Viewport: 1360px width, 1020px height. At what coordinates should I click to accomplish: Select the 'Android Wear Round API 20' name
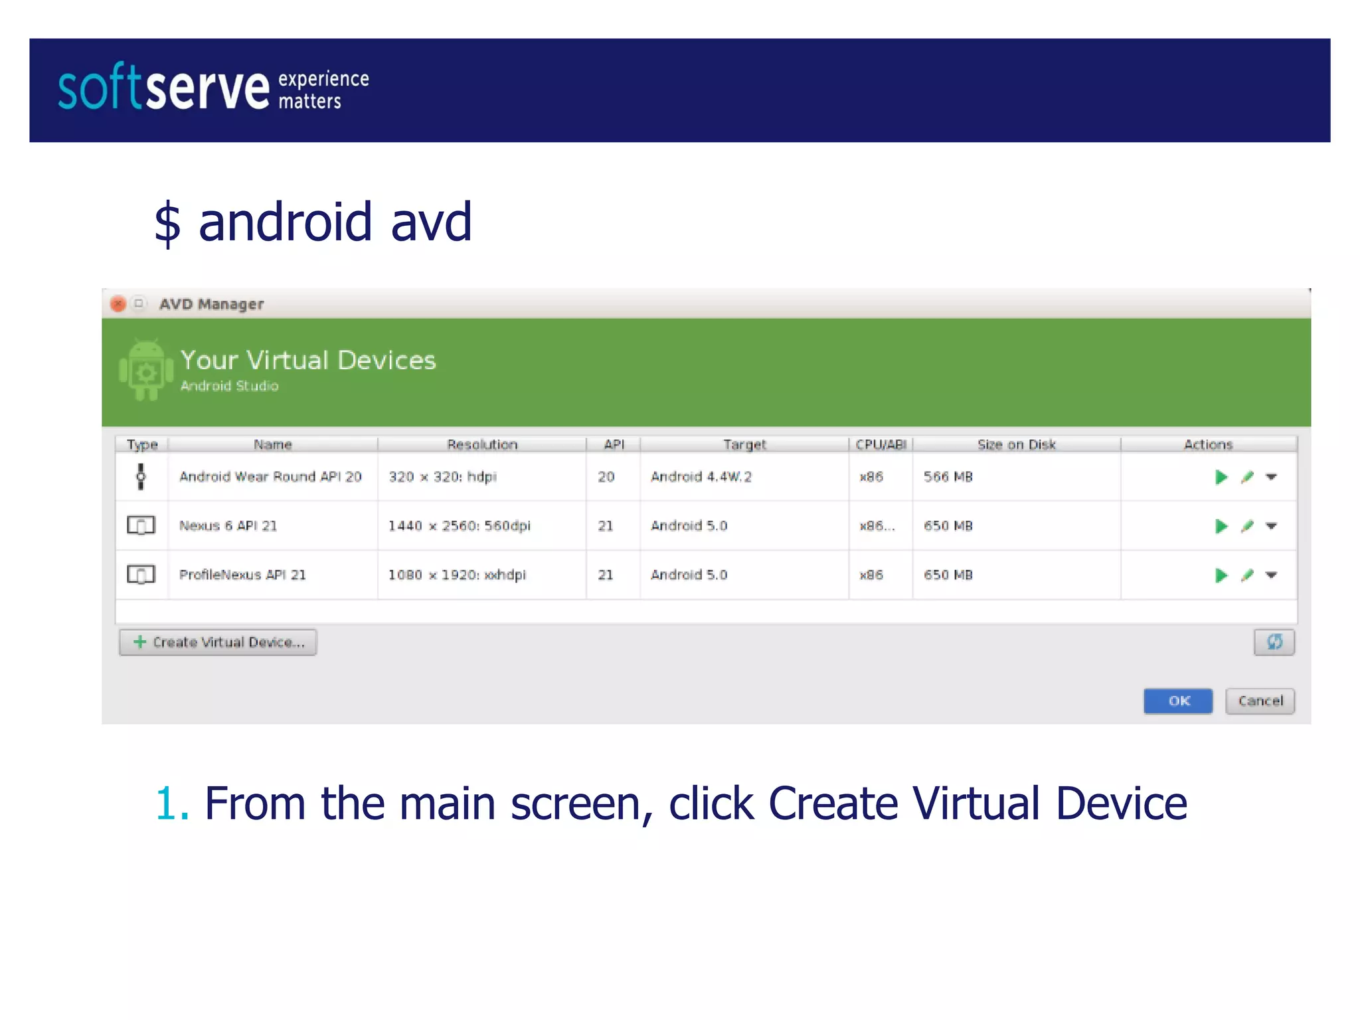click(x=270, y=477)
